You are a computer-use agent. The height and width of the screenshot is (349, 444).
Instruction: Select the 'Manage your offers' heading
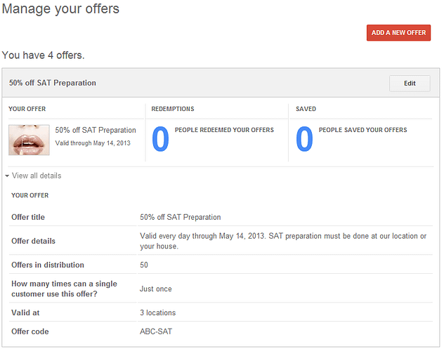click(60, 9)
